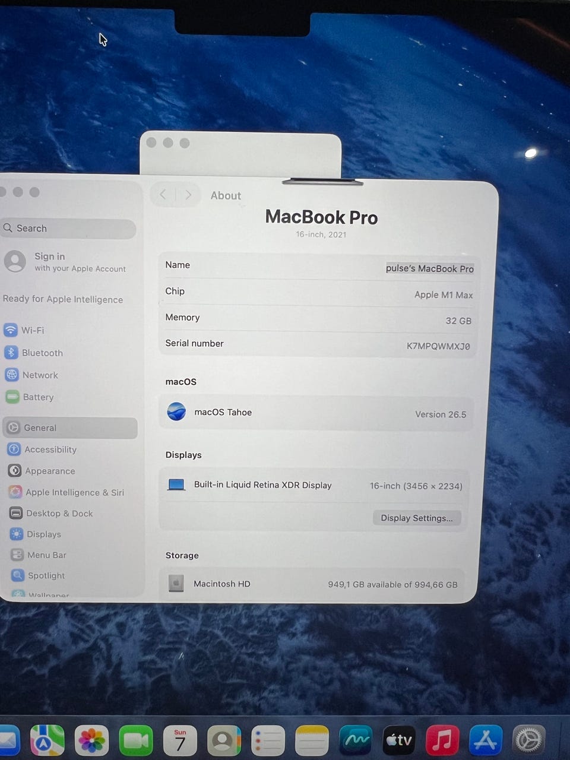Screen dimensions: 570x760
Task: Open the Mail app in the Dock
Action: click(x=8, y=740)
